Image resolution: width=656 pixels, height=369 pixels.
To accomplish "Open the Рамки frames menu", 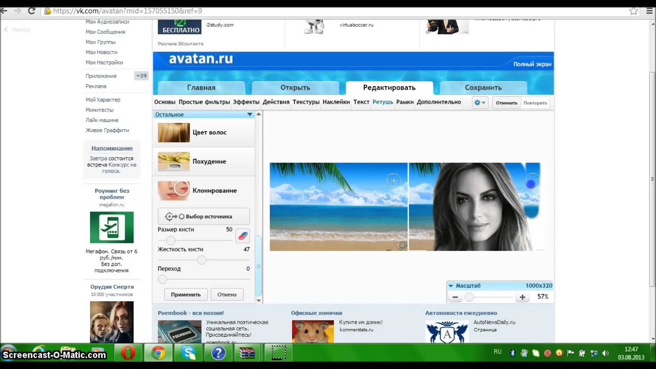I will click(x=405, y=102).
